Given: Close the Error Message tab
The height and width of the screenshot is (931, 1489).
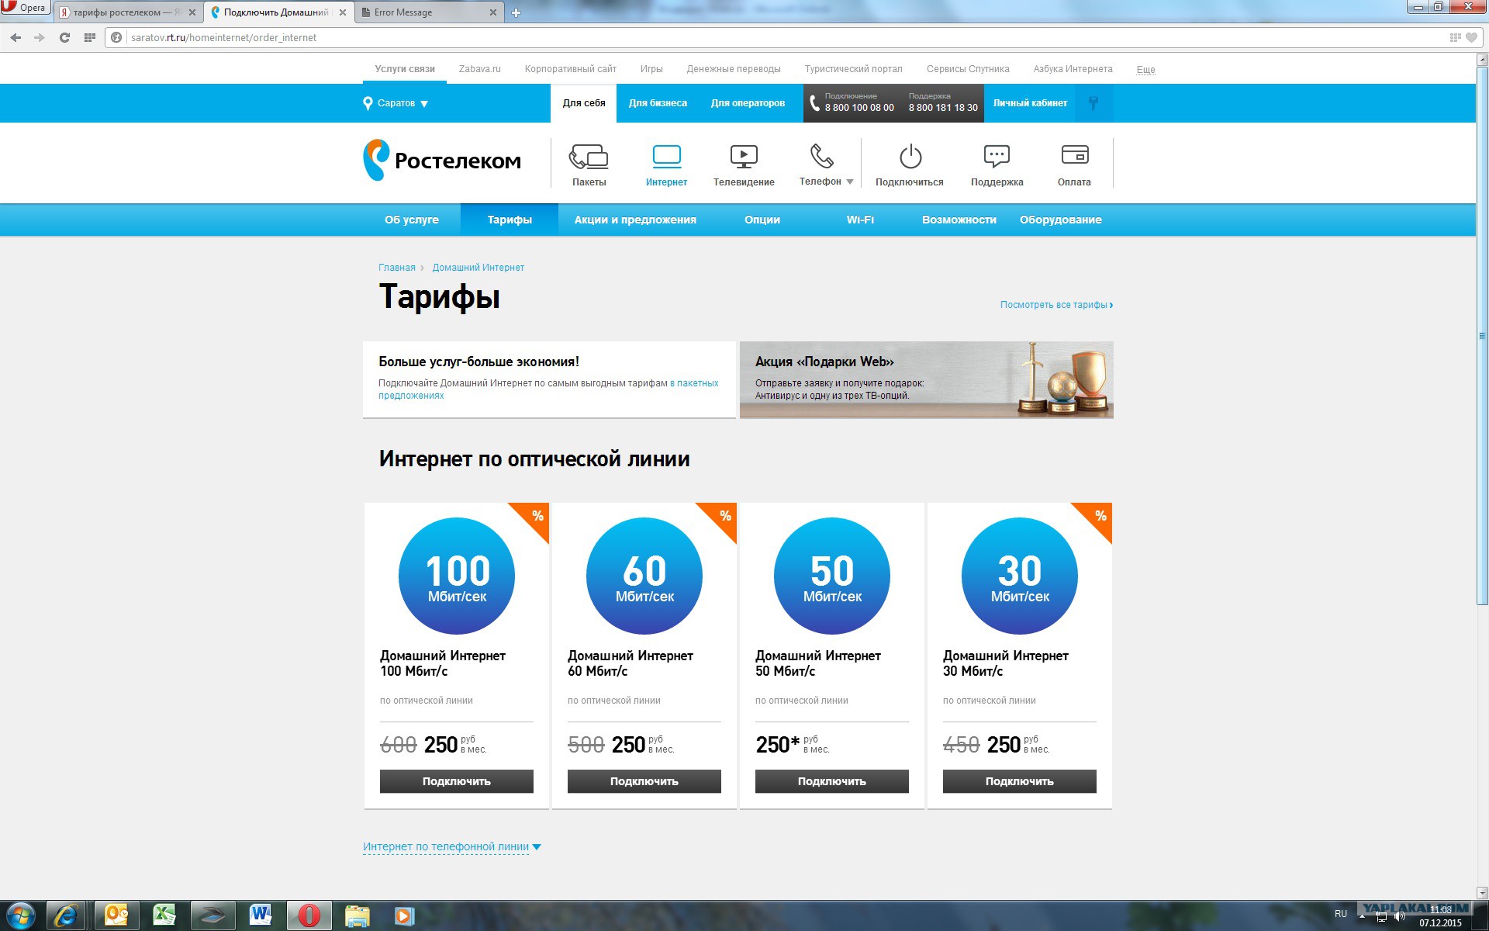Looking at the screenshot, I should pos(493,12).
